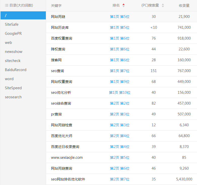Select the root "/" directory item
Screen dimensions: 197x185
point(23,15)
